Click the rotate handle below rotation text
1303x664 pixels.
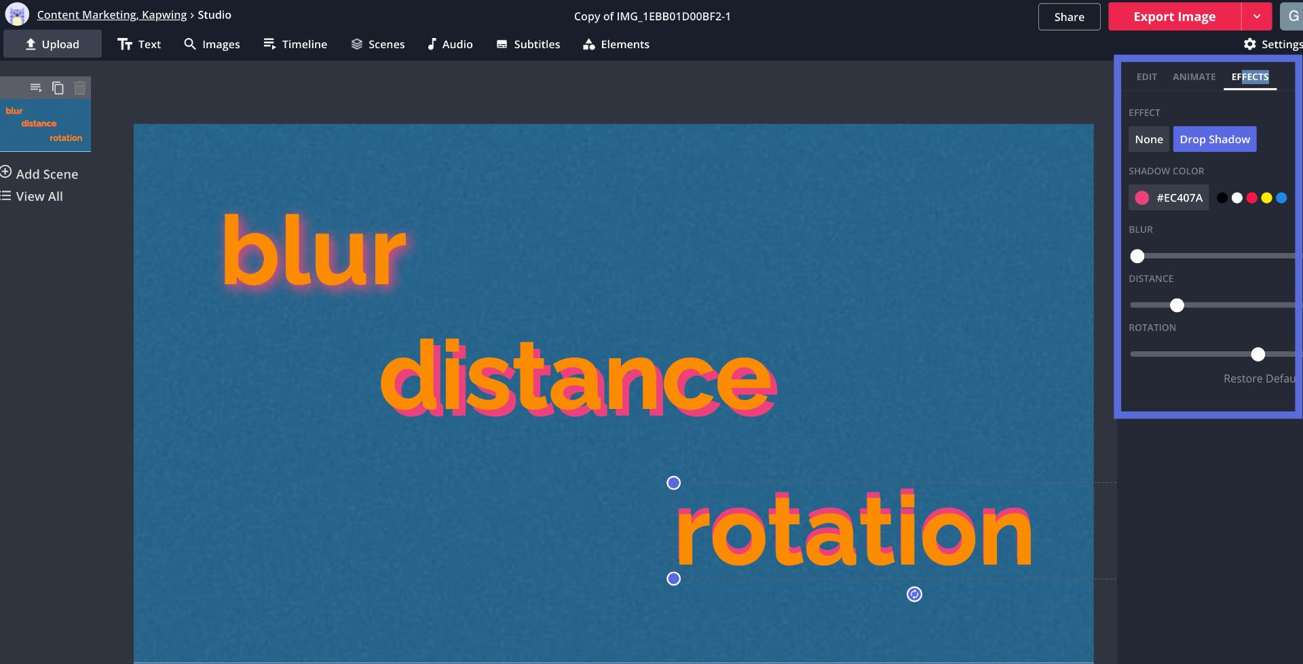click(914, 594)
